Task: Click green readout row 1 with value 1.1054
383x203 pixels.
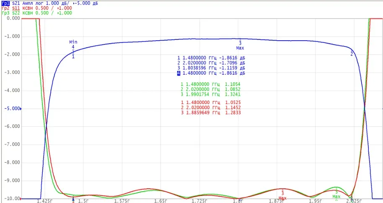Action: click(x=210, y=84)
